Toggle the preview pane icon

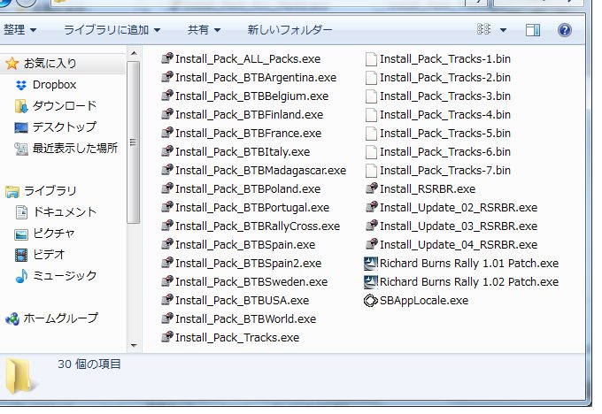(x=532, y=29)
